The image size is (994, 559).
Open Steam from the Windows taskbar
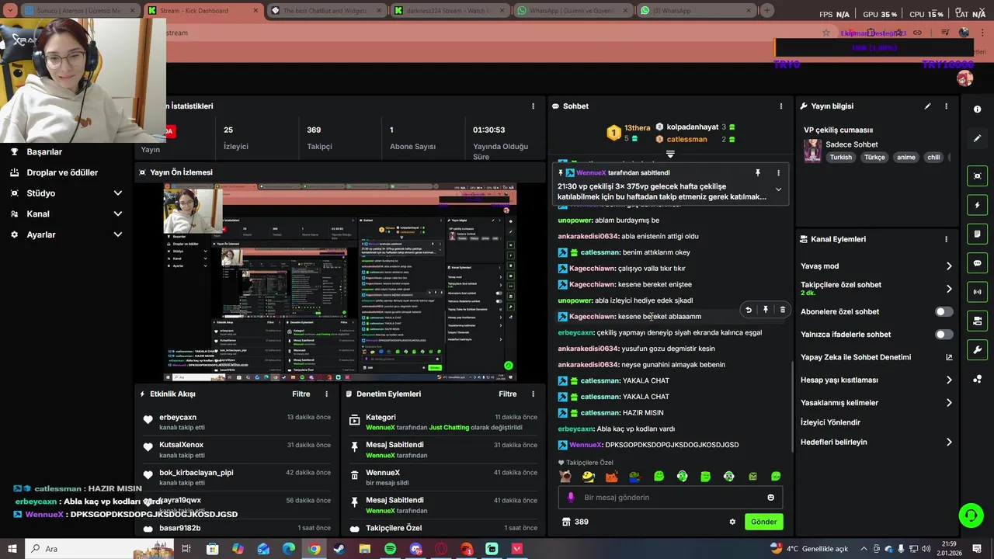coord(339,549)
